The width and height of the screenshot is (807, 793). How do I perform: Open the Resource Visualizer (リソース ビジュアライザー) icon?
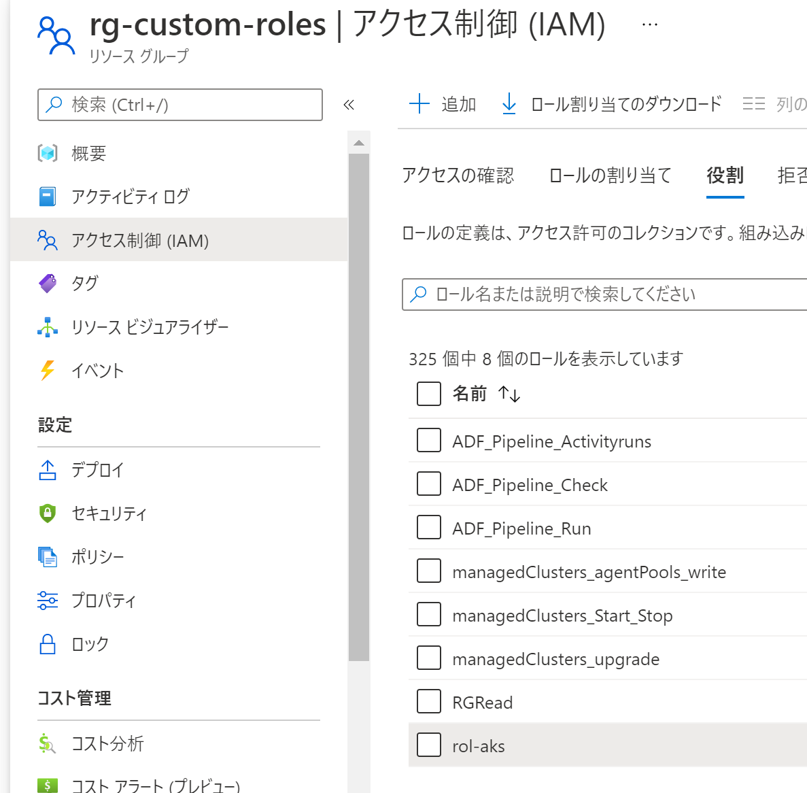(x=48, y=327)
